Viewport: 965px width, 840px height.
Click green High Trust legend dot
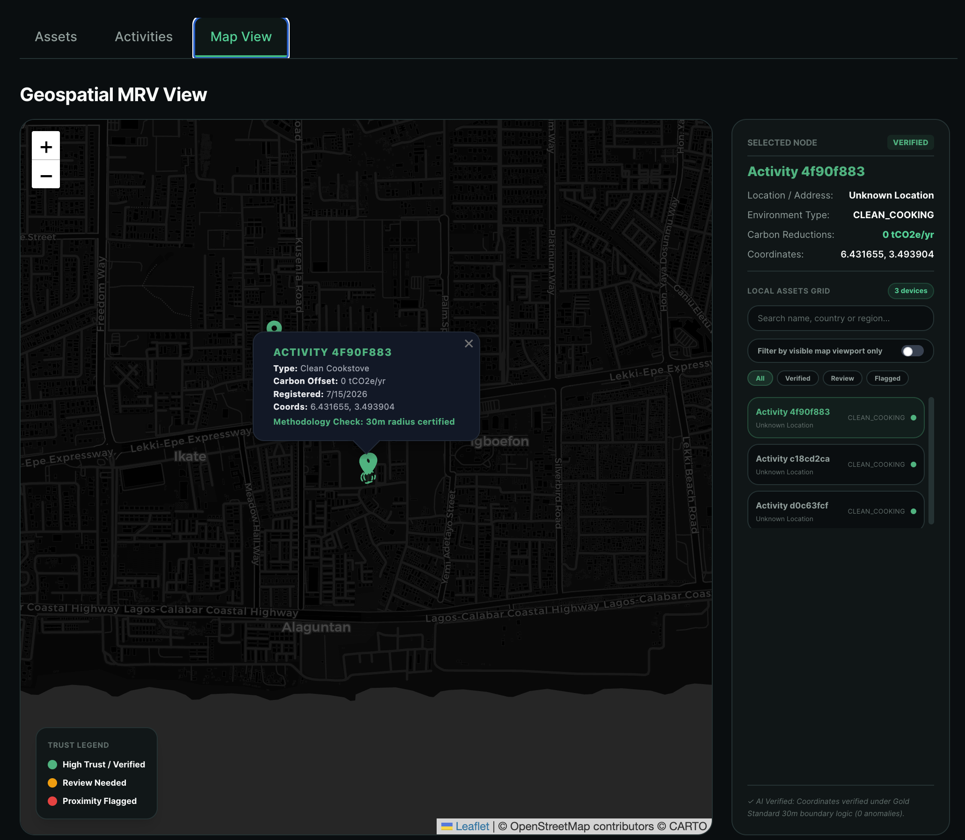tap(52, 765)
